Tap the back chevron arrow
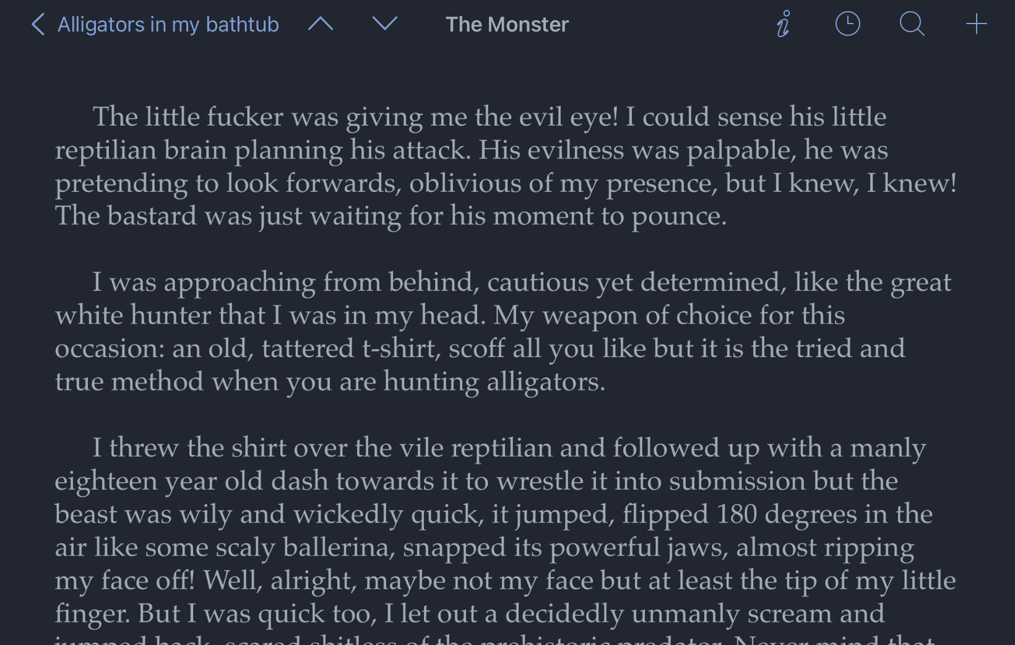This screenshot has width=1015, height=645. click(x=38, y=25)
